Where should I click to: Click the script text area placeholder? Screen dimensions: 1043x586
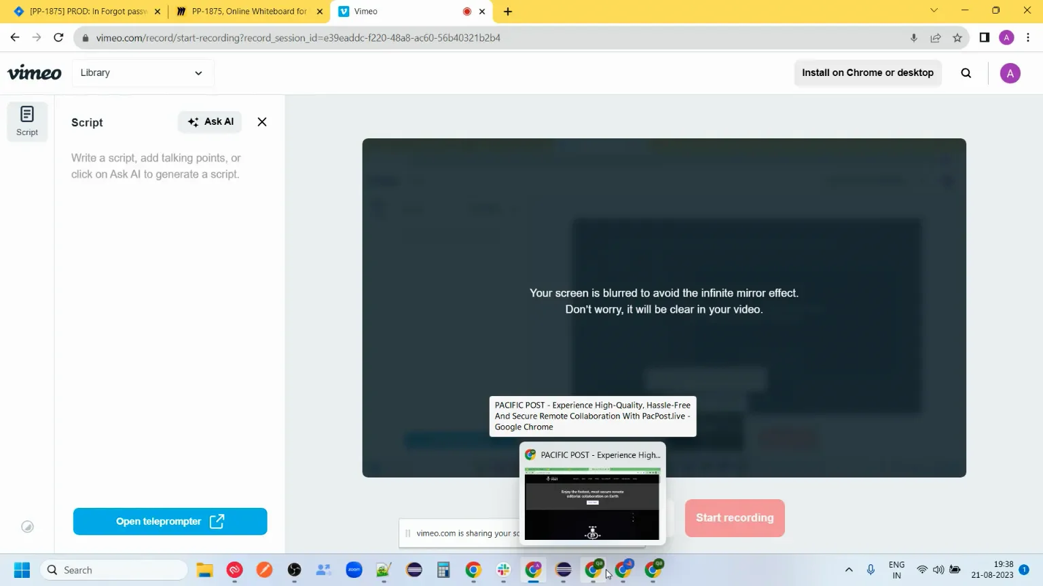tap(156, 166)
